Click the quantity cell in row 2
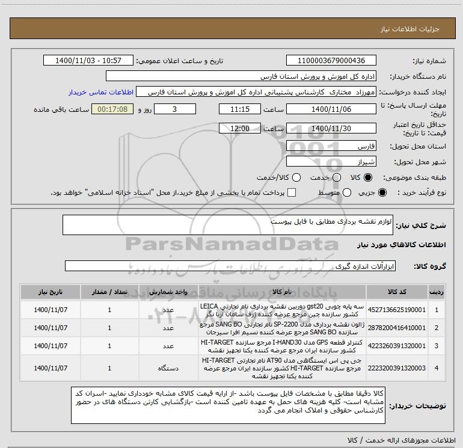The width and height of the screenshot is (463, 448). click(109, 328)
